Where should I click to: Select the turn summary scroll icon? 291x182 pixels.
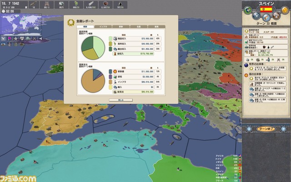266,18
